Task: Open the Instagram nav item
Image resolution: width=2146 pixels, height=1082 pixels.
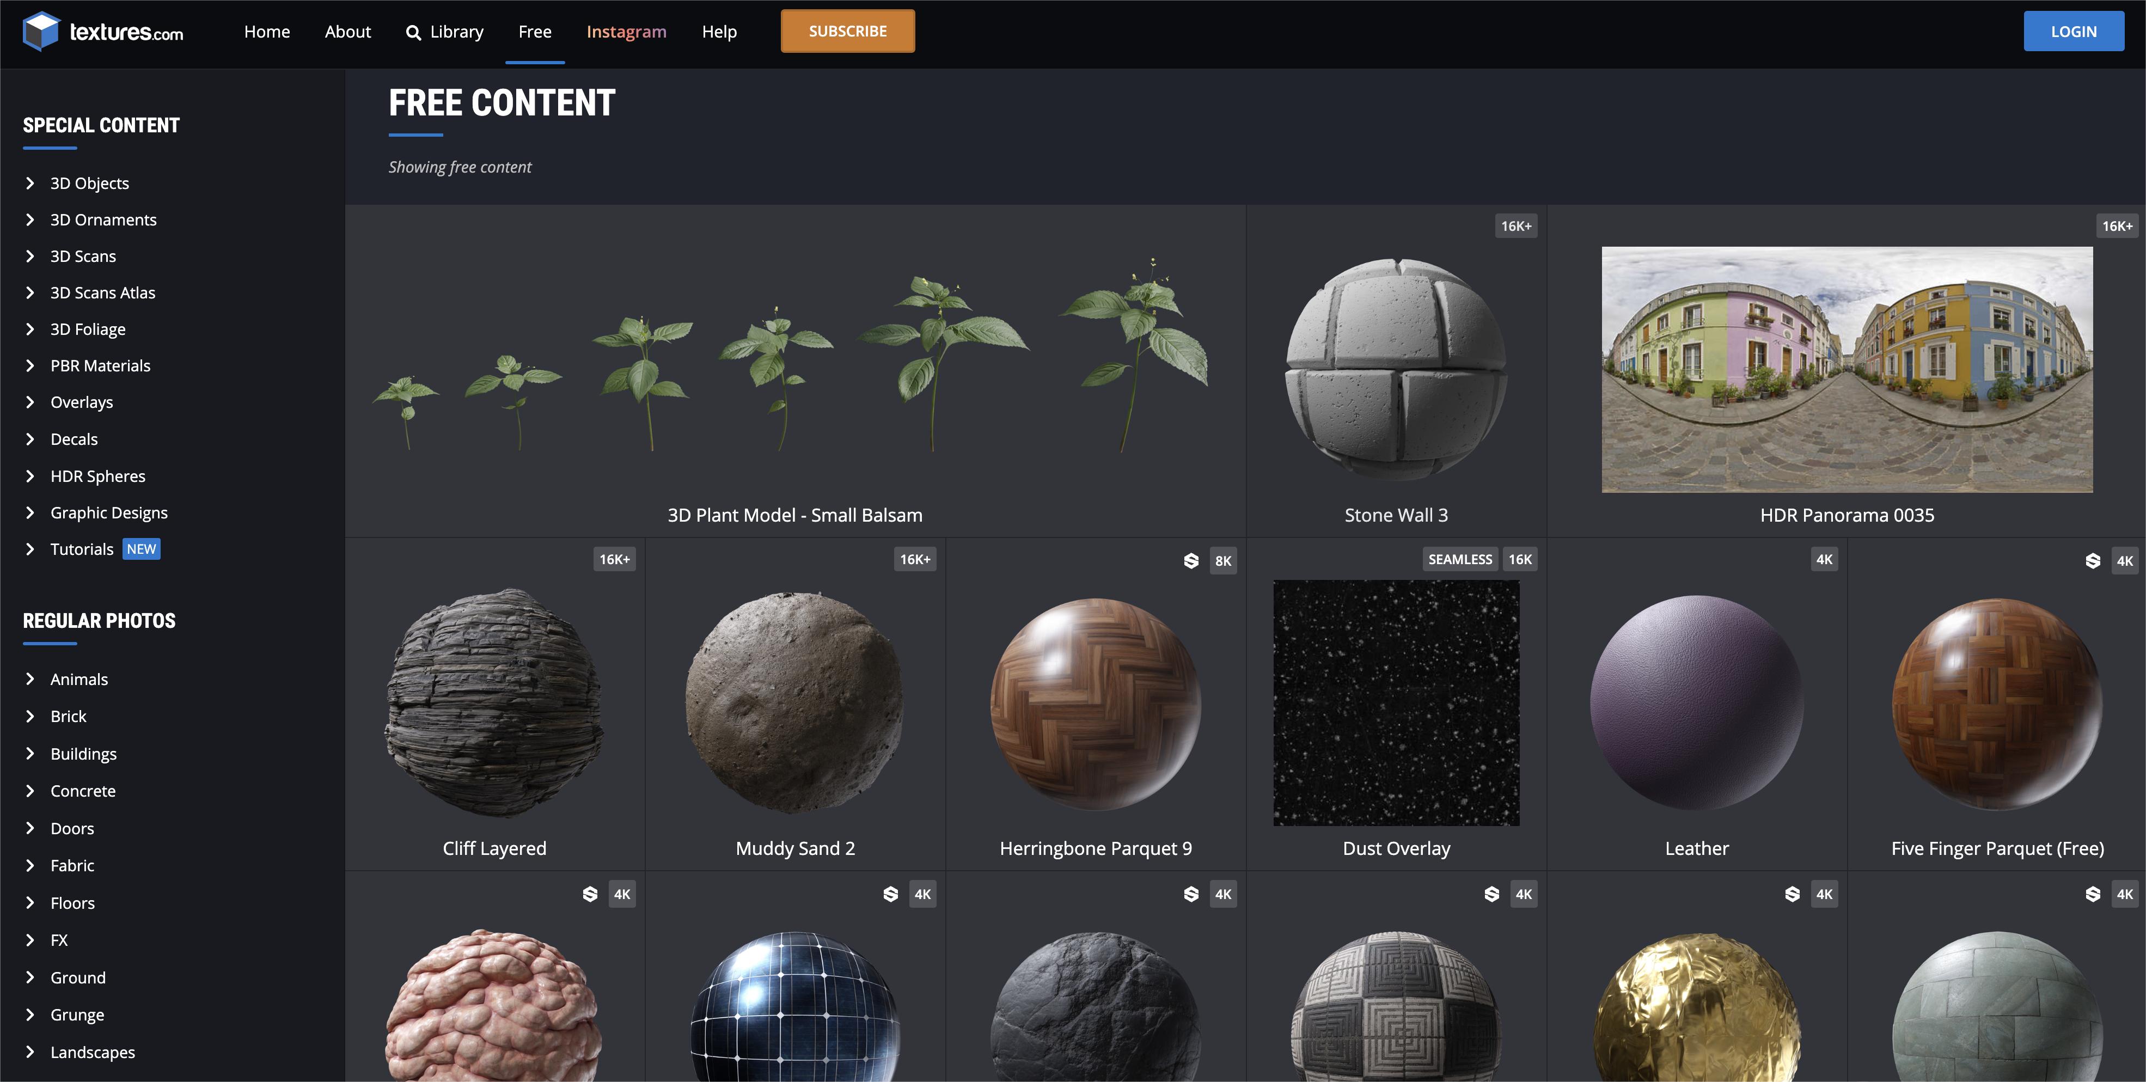Action: [x=626, y=32]
